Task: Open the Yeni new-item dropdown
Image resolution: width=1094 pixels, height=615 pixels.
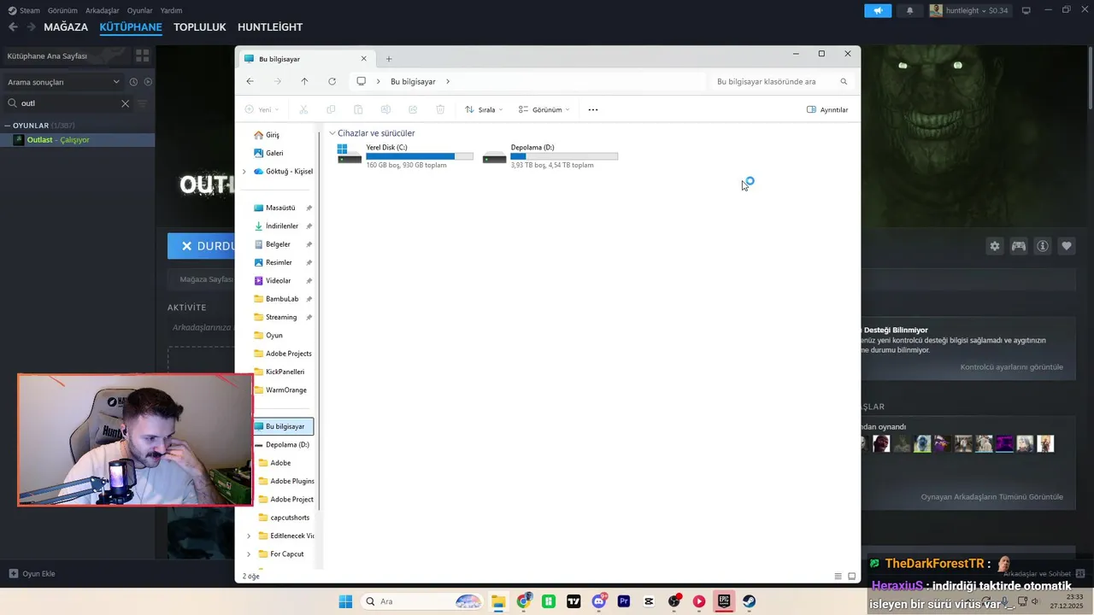Action: tap(262, 109)
